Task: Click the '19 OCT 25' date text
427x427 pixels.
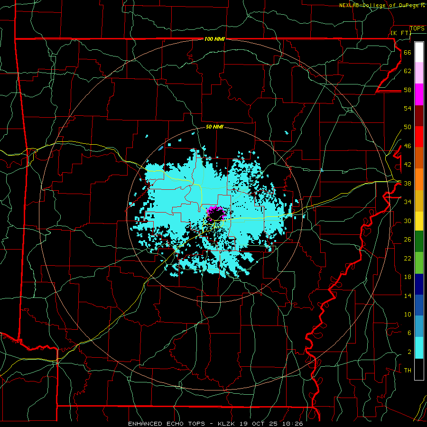Action: [259, 424]
